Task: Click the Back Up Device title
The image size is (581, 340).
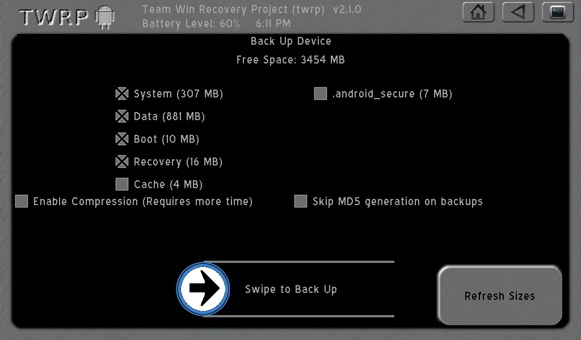Action: pyautogui.click(x=291, y=41)
